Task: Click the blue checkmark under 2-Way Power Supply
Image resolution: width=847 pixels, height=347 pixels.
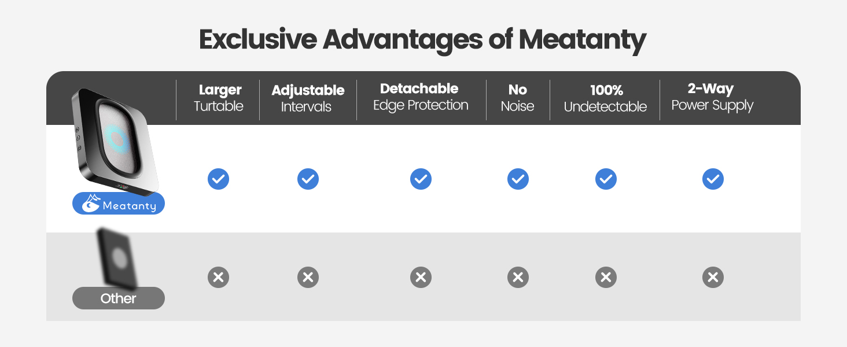Action: tap(713, 179)
